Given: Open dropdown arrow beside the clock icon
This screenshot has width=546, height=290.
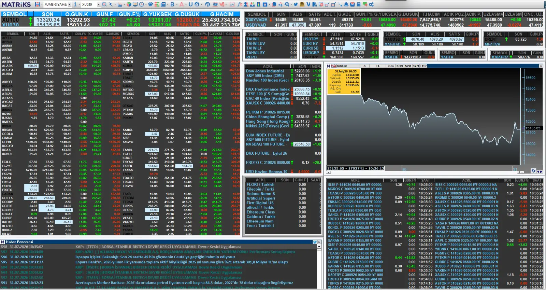Looking at the screenshot, I should (x=146, y=4).
